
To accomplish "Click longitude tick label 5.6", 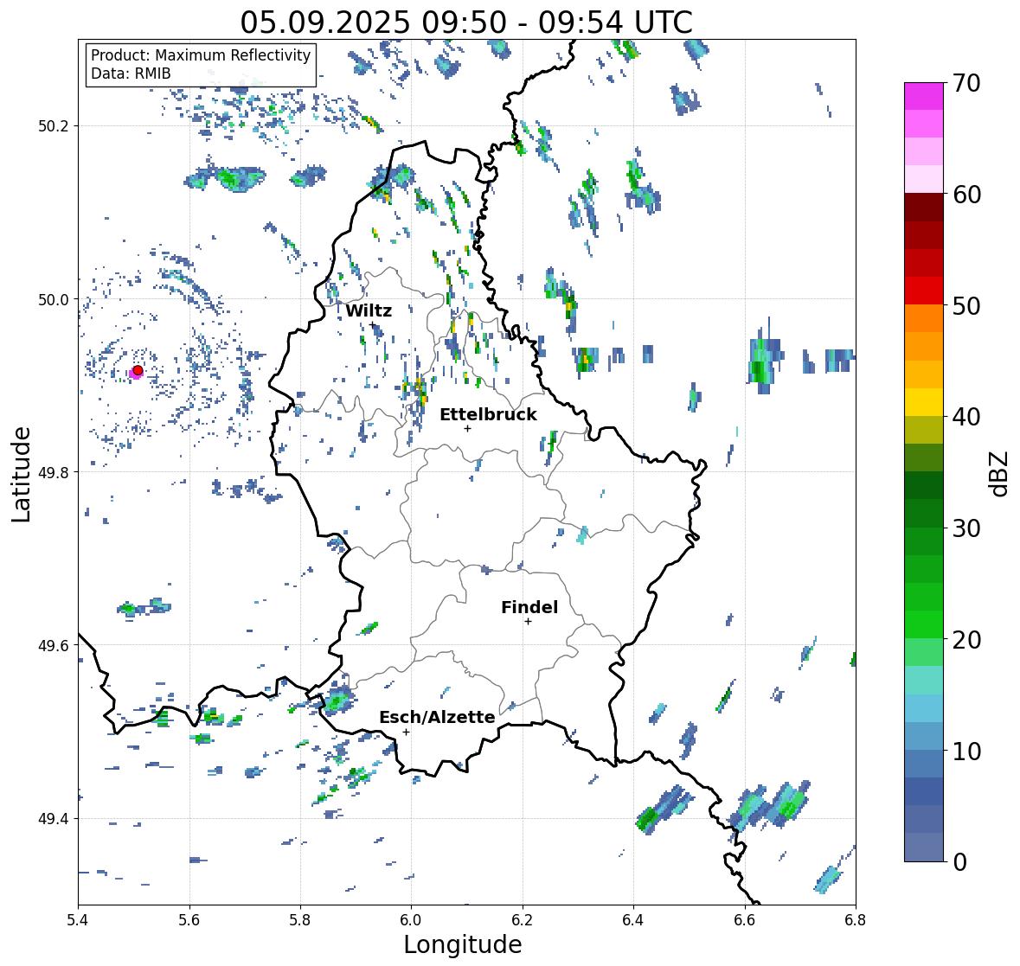I will pos(189,919).
